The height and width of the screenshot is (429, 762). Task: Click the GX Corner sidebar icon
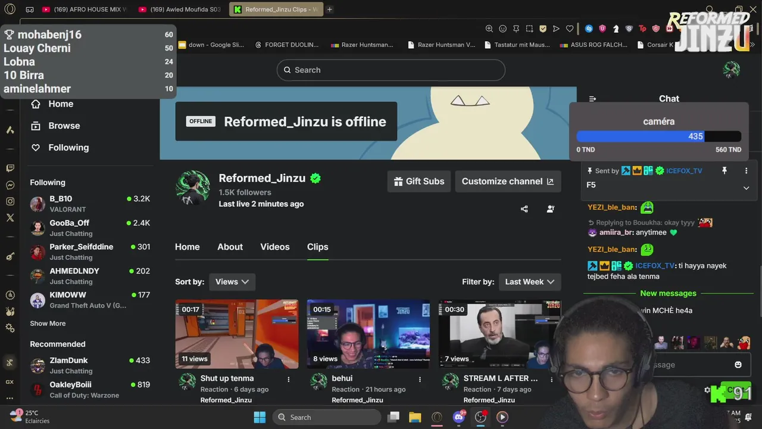pyautogui.click(x=10, y=382)
